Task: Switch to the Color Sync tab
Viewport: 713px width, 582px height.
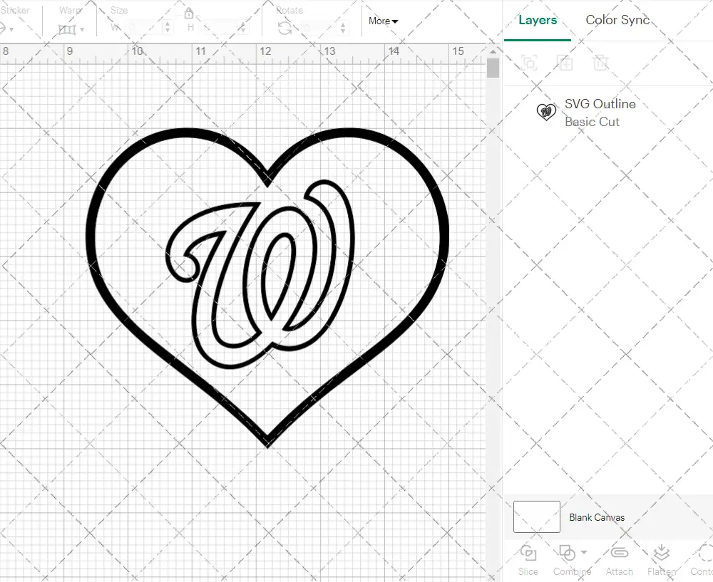Action: pos(617,20)
